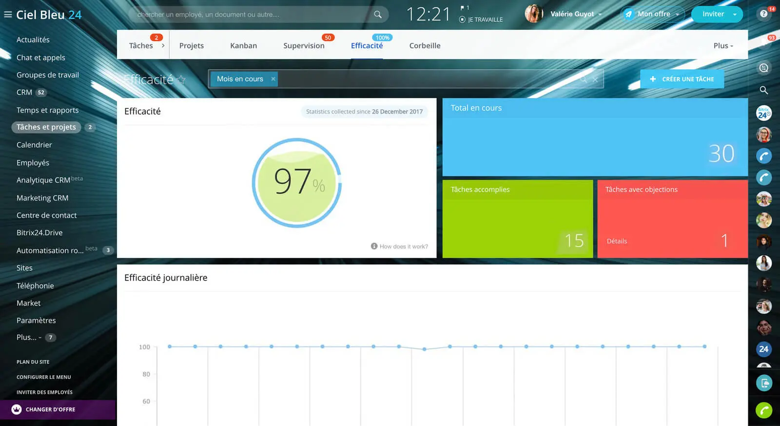Toggle the JE TRAVAILLE workday status
The width and height of the screenshot is (780, 426).
point(462,20)
